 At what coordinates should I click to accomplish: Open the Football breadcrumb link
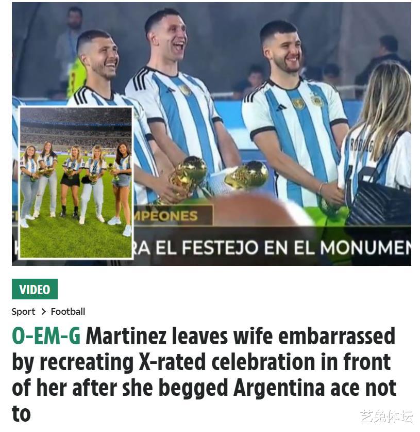(68, 312)
